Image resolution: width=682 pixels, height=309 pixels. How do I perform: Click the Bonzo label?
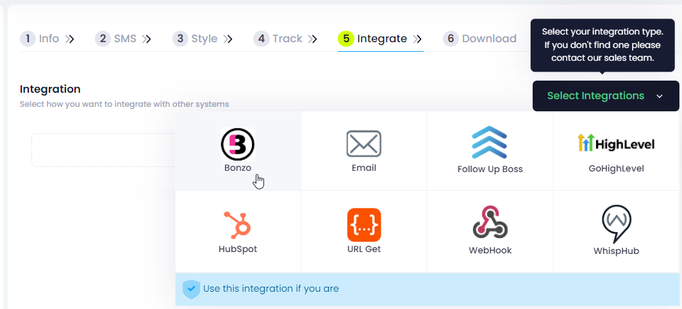(237, 168)
